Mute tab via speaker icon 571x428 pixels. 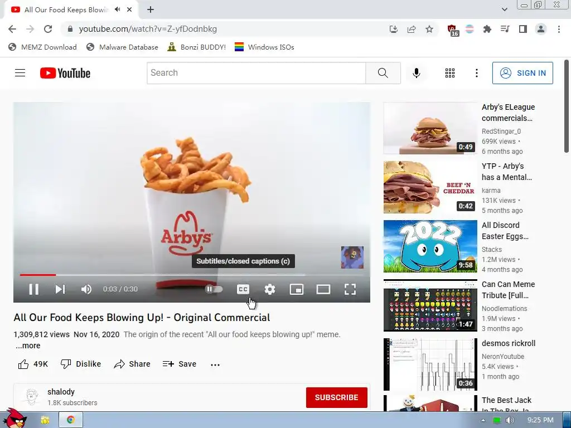pyautogui.click(x=117, y=9)
